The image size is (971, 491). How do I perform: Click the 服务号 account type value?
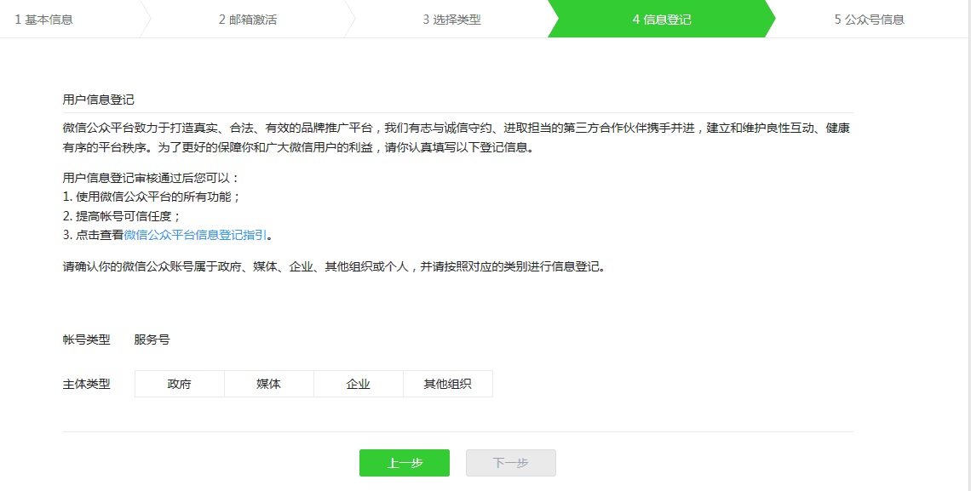(x=152, y=340)
